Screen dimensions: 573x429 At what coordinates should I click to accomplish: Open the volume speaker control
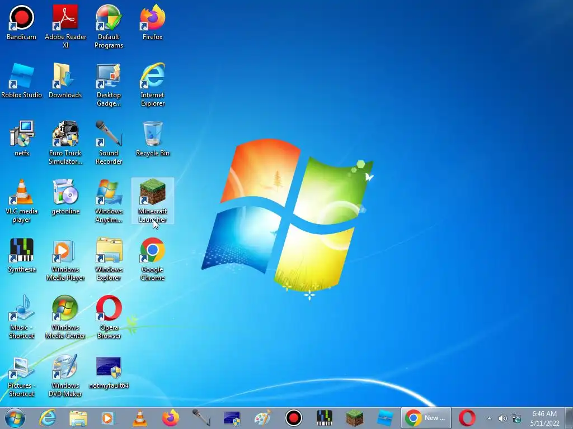[x=503, y=418]
